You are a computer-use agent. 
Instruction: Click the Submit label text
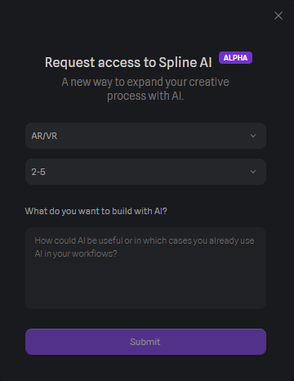(145, 342)
